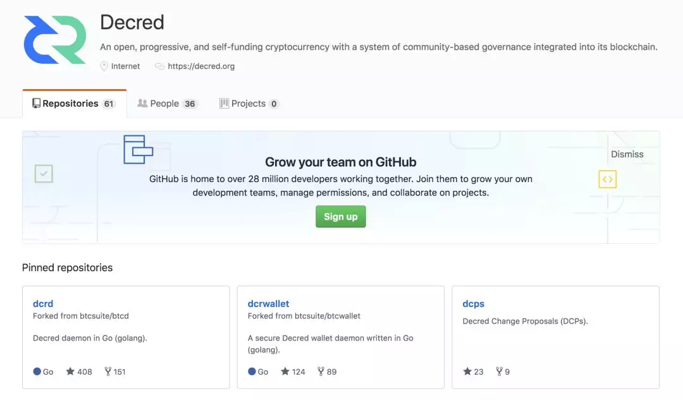The image size is (683, 400).
Task: Click the dcps star icon
Action: [467, 372]
